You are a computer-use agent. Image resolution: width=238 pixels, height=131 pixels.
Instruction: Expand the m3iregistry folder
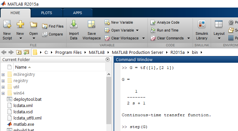click(3, 75)
